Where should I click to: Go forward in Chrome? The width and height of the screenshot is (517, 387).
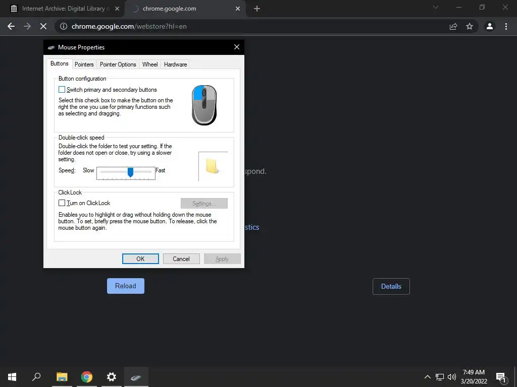coord(27,26)
